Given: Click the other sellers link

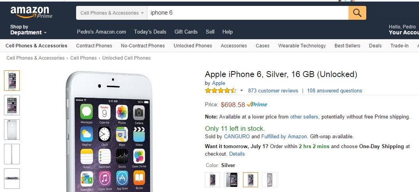Looking at the screenshot, I should pos(304,117).
